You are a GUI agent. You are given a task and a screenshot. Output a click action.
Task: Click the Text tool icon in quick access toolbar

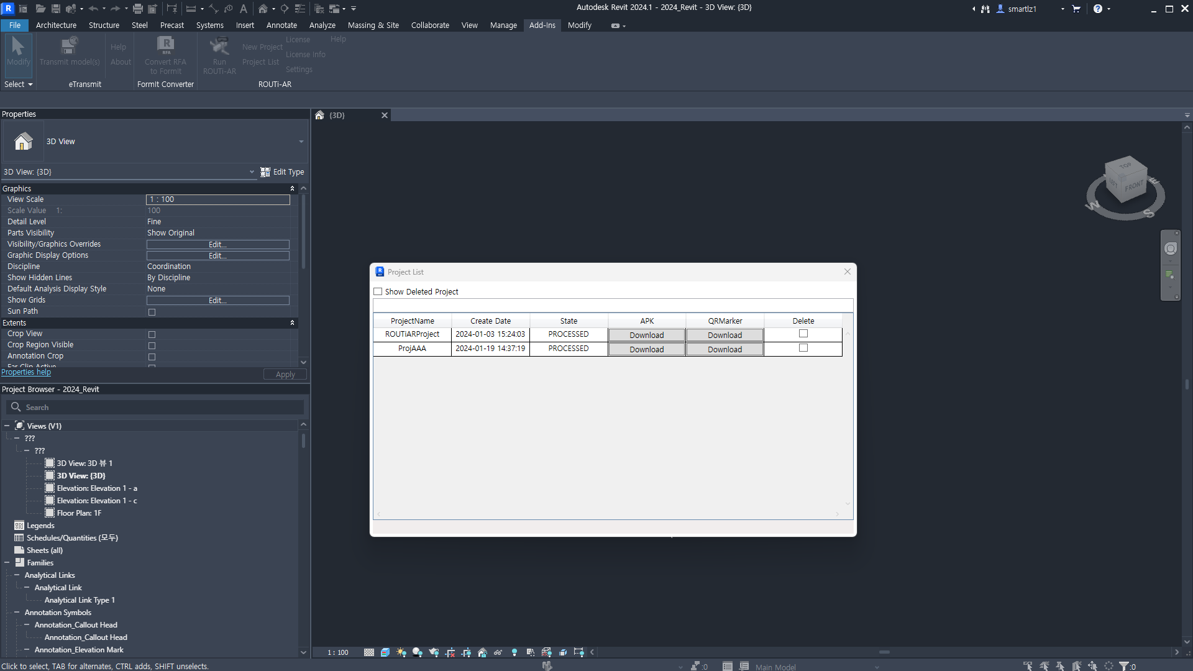pos(244,9)
